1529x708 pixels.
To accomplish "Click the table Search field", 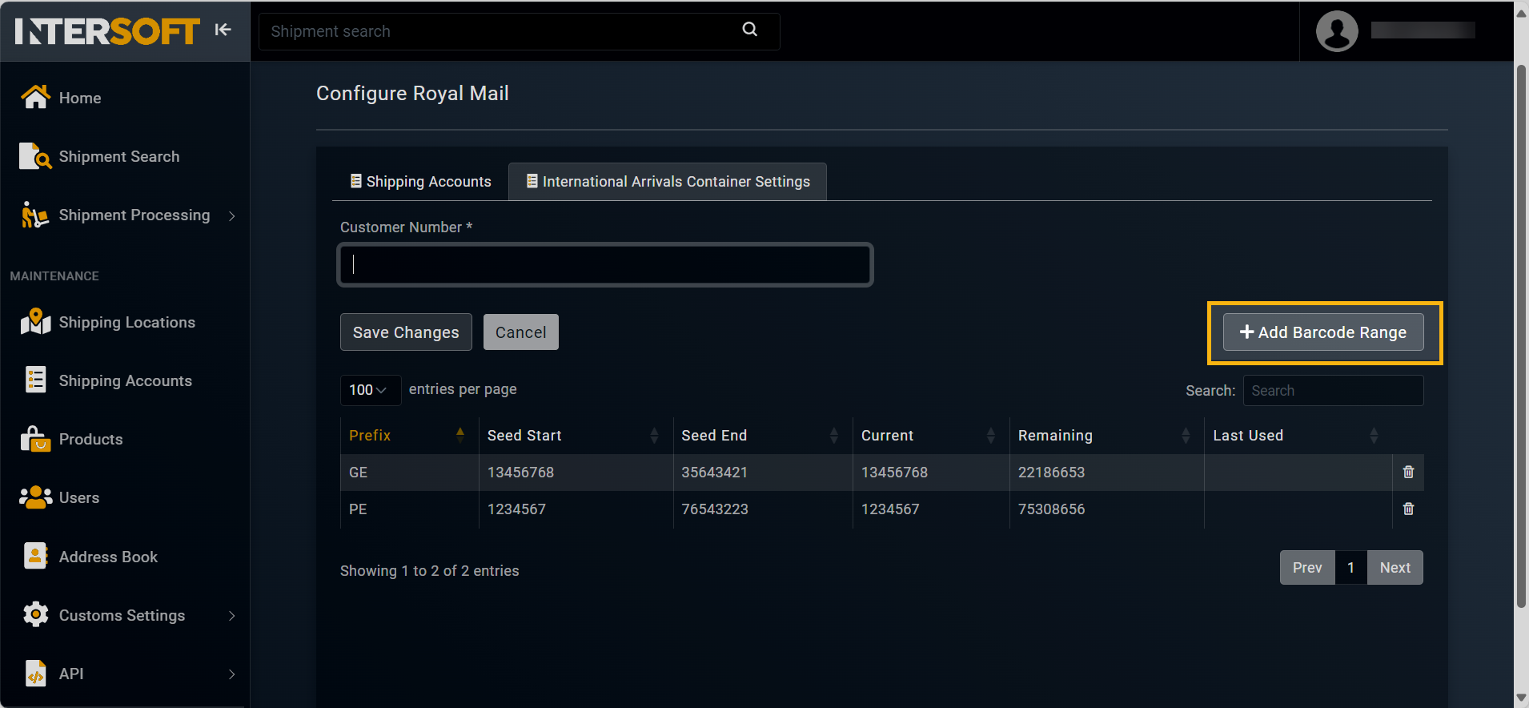I will pyautogui.click(x=1333, y=390).
